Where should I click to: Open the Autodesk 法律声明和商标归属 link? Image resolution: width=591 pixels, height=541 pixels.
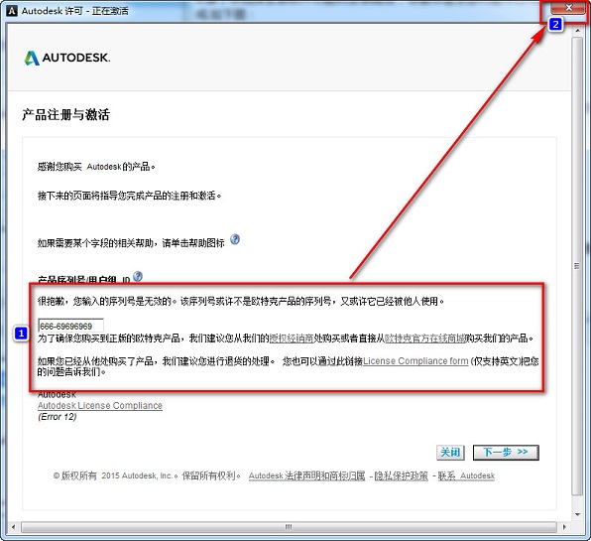pos(306,475)
